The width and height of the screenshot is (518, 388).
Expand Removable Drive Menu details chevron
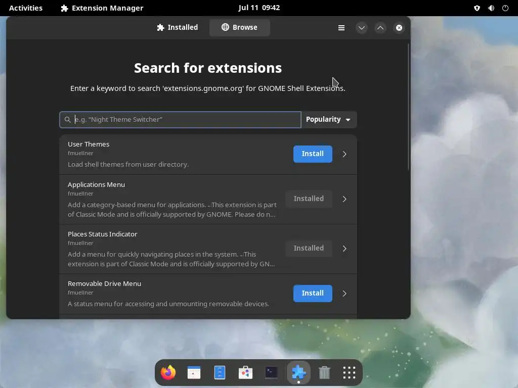344,294
